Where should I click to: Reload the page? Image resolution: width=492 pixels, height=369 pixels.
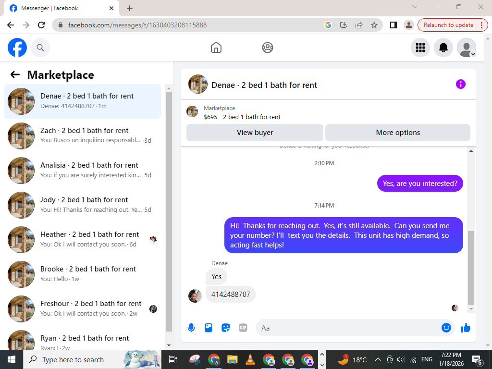[41, 25]
